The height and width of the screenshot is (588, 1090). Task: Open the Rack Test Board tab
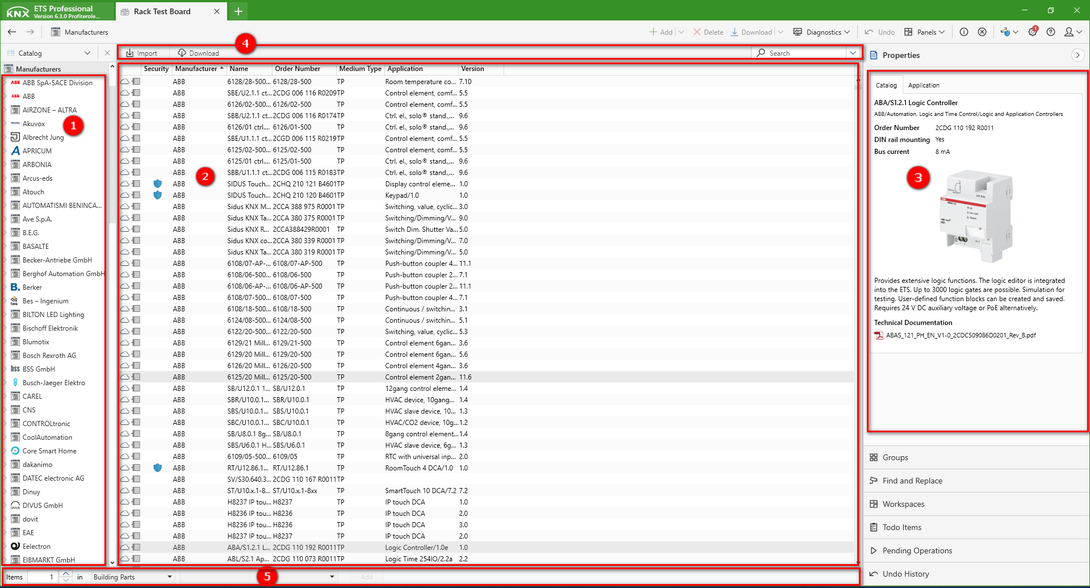162,11
